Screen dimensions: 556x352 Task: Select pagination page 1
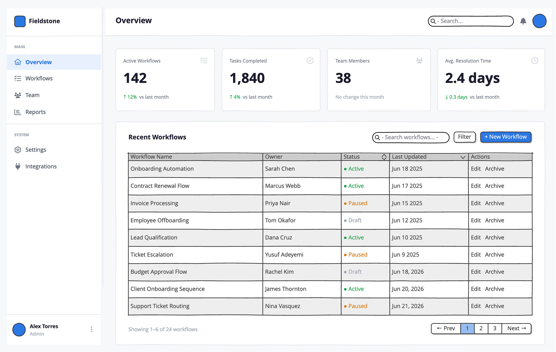467,328
